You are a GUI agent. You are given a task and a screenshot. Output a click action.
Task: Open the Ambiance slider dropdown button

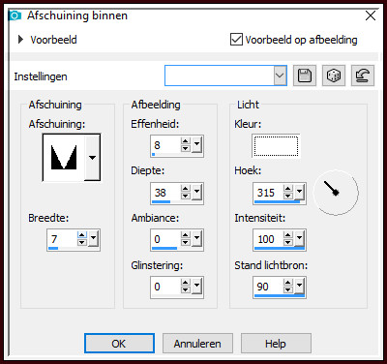(x=196, y=238)
